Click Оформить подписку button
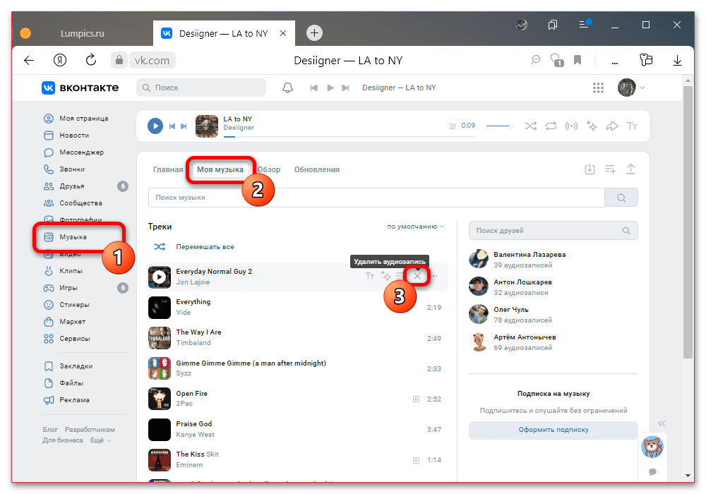Image resolution: width=706 pixels, height=494 pixels. point(554,430)
